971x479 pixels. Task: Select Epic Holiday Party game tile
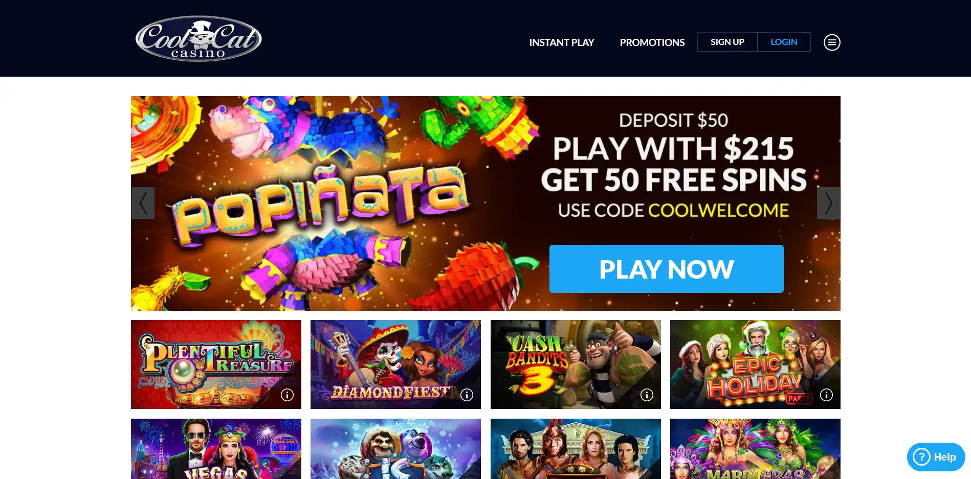click(x=755, y=364)
